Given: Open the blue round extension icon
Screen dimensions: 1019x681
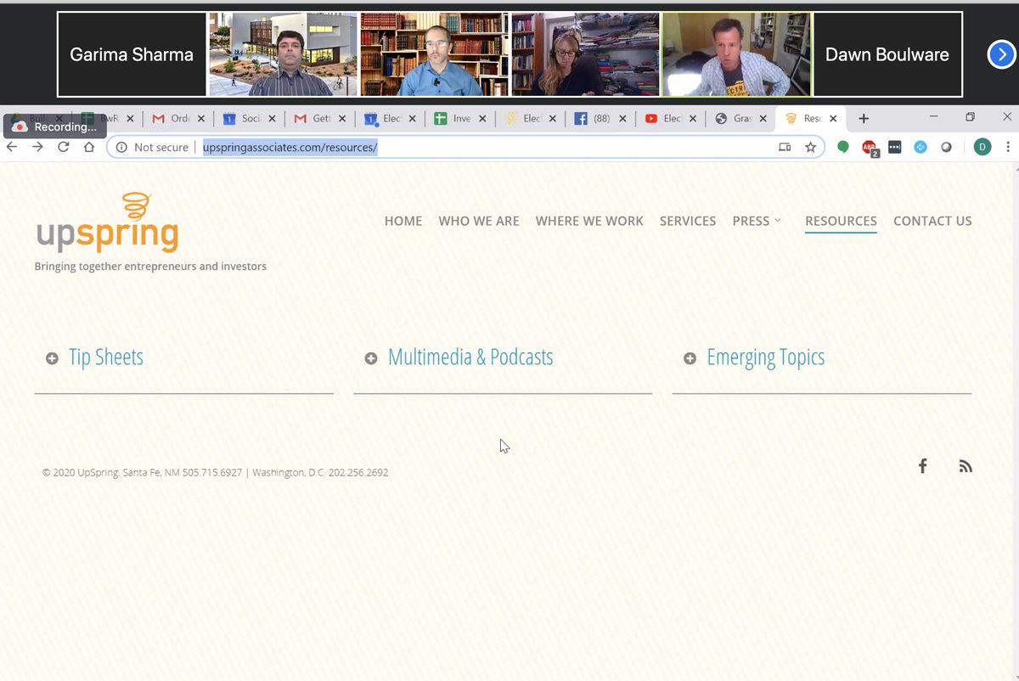Looking at the screenshot, I should 920,147.
